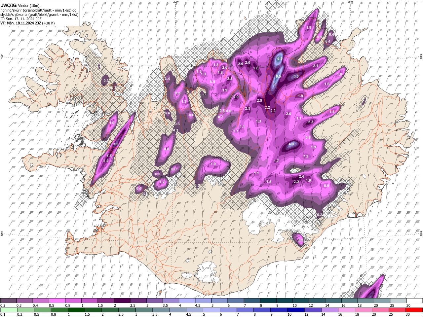Choose the lavender snow-scale swatch labeled 4

click(x=186, y=301)
